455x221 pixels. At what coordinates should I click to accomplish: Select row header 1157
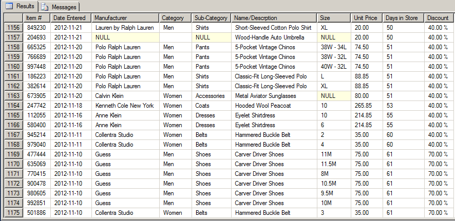14,37
